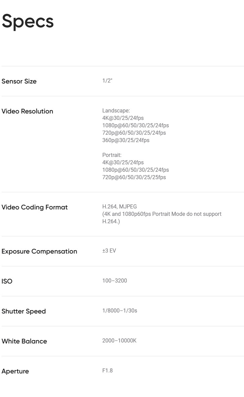Click the 720p@60/50/30/25/25fps portrait line
The height and width of the screenshot is (397, 244).
coord(134,177)
